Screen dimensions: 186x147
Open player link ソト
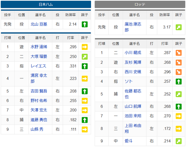coord(129,81)
